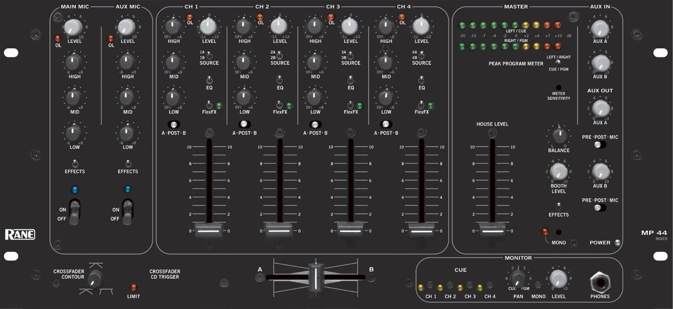The width and height of the screenshot is (673, 309).
Task: Click the Monitor MONO button
Action: [x=538, y=285]
